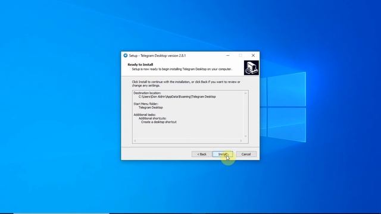Click the Telegram icon in title bar
This screenshot has width=381, height=214.
[x=126, y=55]
